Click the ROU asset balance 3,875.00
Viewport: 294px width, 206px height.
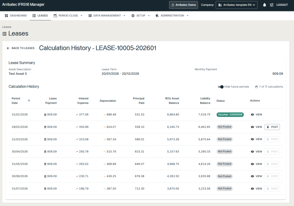[173, 189]
